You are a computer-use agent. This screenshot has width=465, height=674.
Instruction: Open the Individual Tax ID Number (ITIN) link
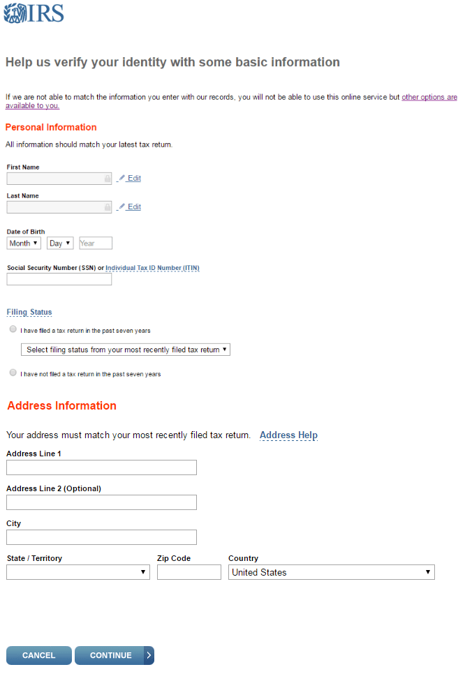pos(153,268)
